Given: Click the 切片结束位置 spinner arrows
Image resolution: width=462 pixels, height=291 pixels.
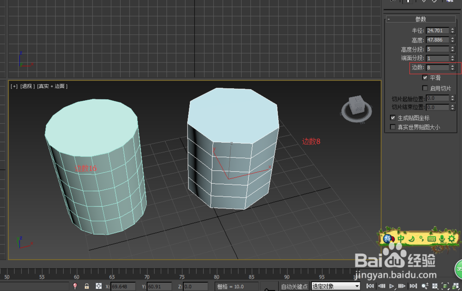Looking at the screenshot, I should 453,107.
